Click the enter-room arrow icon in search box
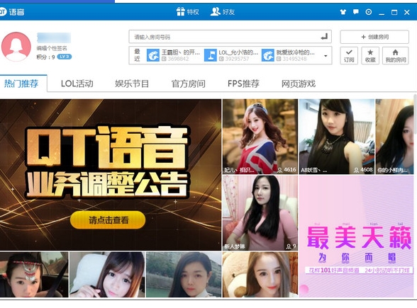Image resolution: width=417 pixels, height=308 pixels. coord(324,37)
